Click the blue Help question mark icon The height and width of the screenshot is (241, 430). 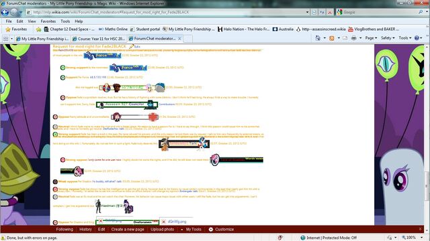(x=417, y=38)
